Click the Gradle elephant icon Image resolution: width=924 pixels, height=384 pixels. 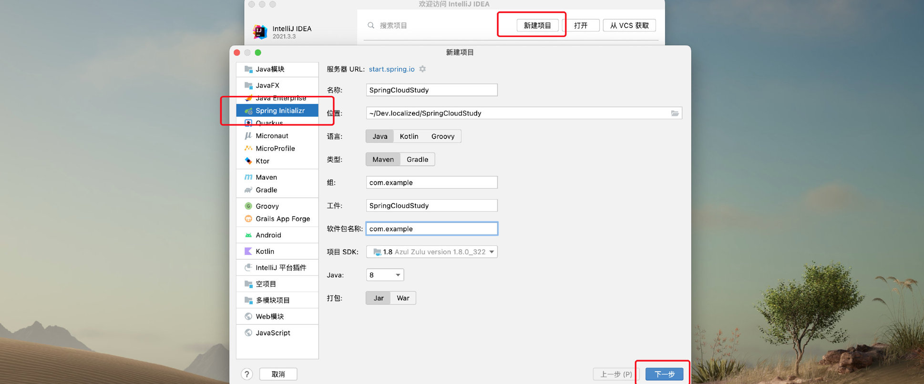click(x=248, y=190)
